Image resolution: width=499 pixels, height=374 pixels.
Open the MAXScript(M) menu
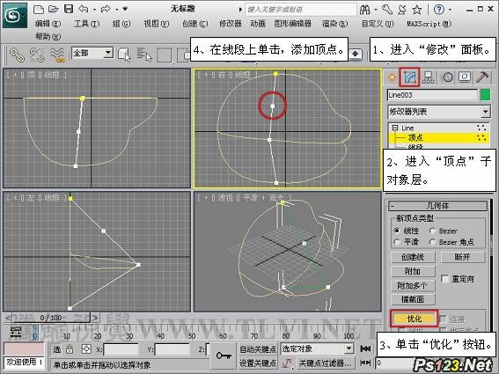point(429,24)
